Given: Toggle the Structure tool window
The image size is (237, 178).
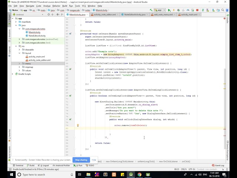Looking at the screenshot, I should [9, 36].
